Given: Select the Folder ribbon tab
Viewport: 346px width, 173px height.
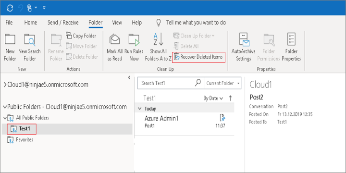Looking at the screenshot, I should click(96, 23).
